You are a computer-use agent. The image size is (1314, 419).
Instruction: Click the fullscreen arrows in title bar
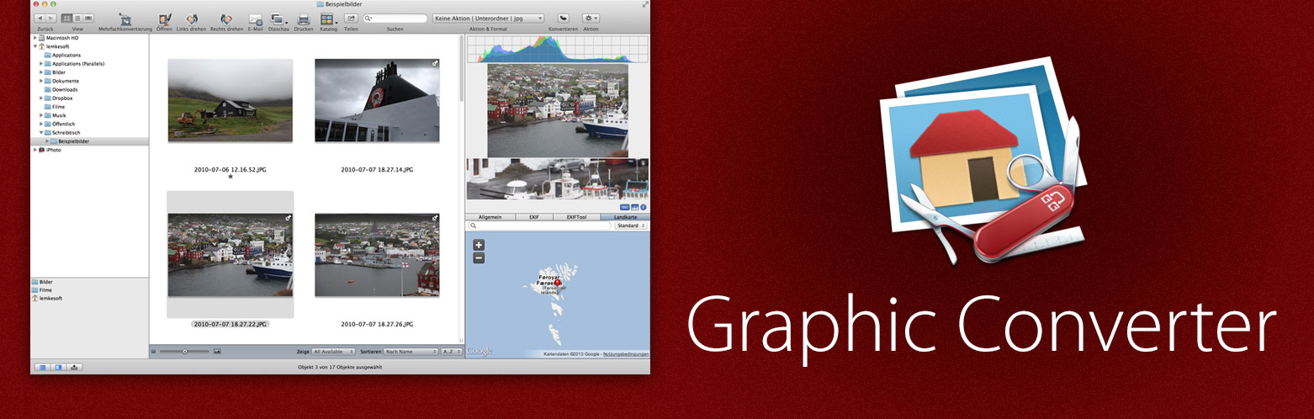point(644,4)
